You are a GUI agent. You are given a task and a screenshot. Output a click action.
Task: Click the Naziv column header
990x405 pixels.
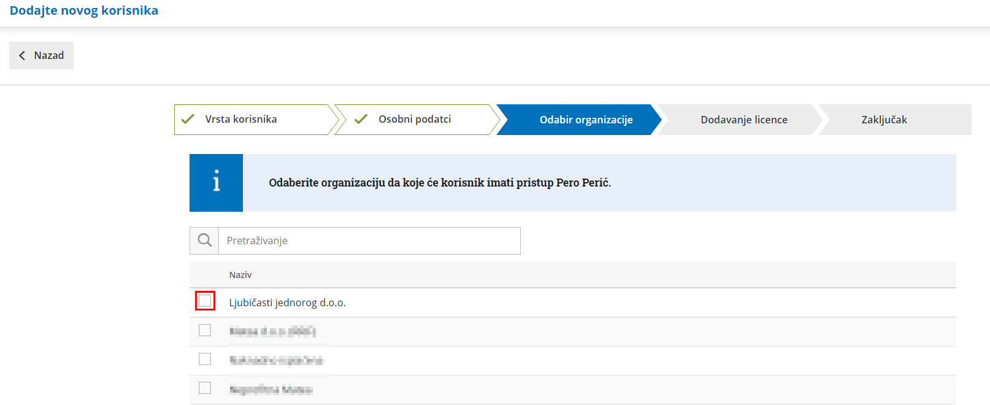point(240,275)
